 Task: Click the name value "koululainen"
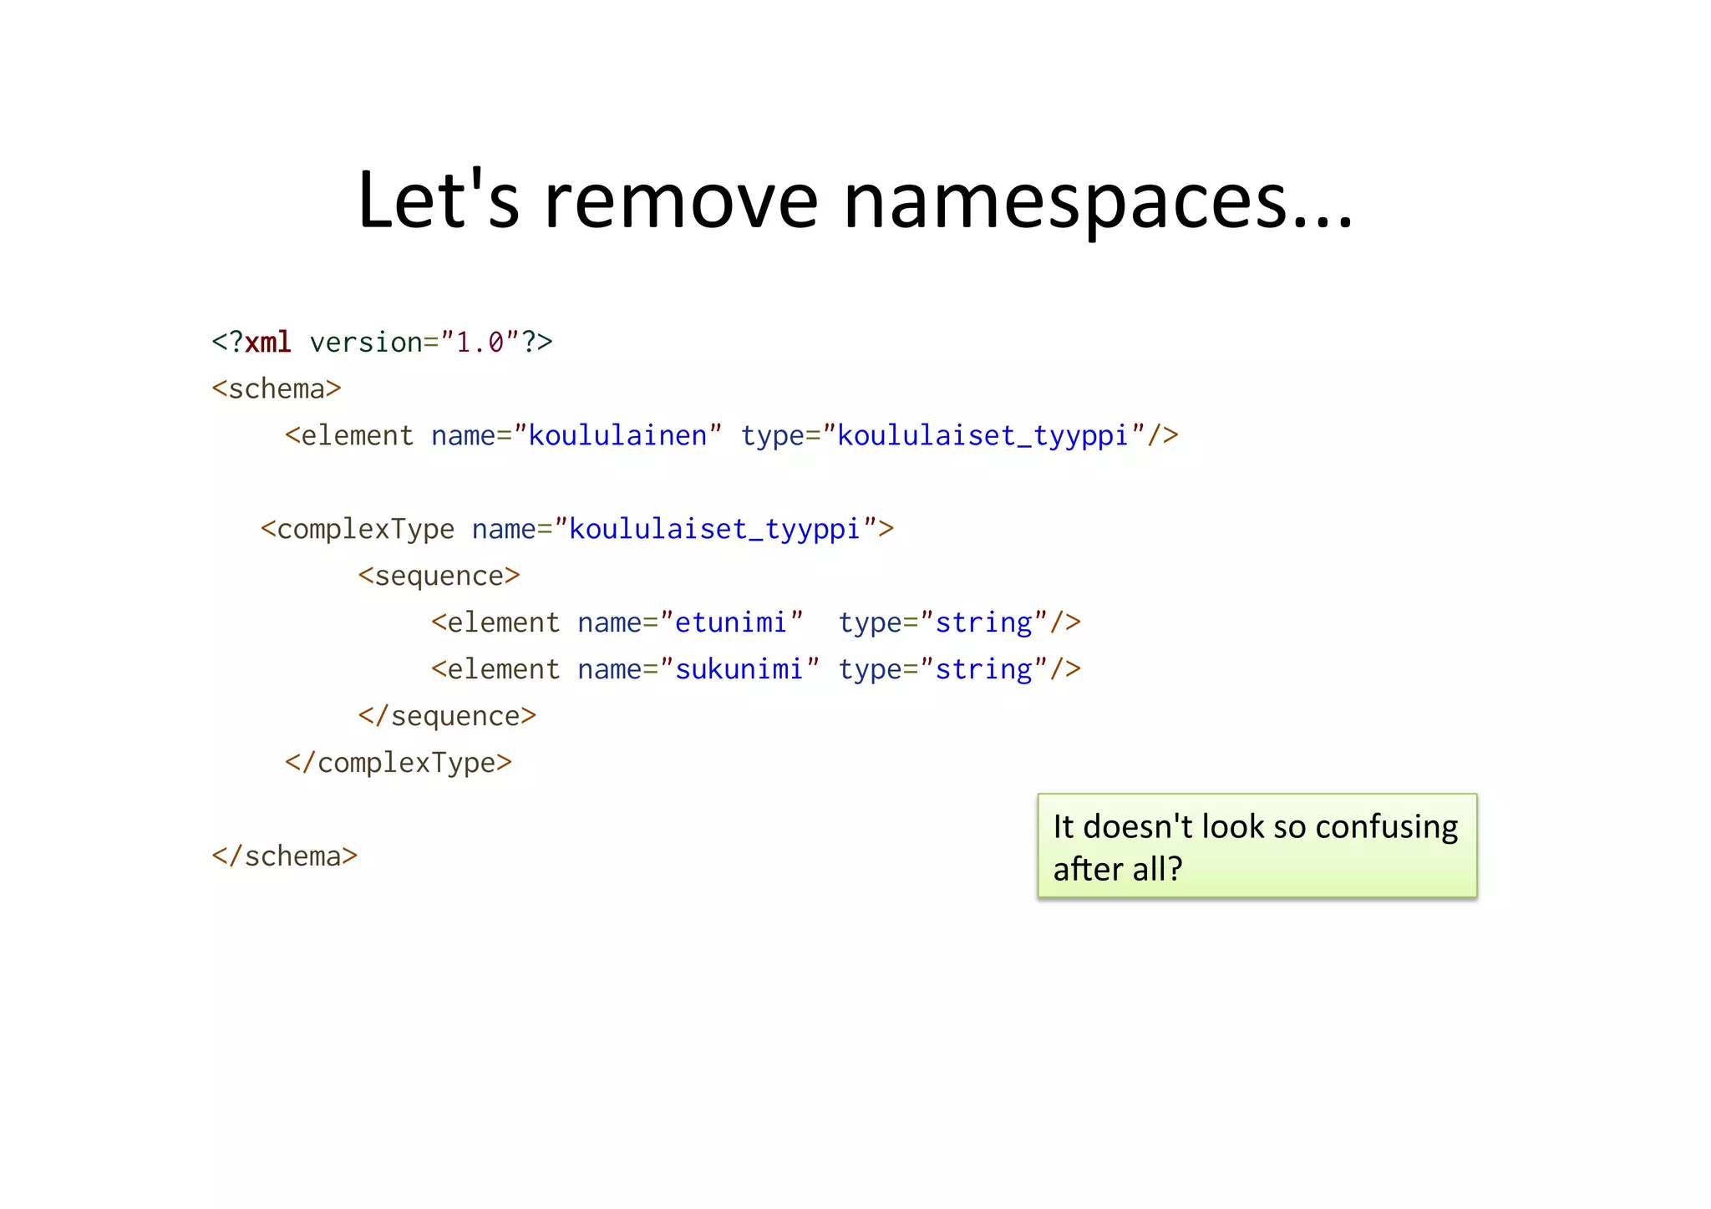coord(617,435)
